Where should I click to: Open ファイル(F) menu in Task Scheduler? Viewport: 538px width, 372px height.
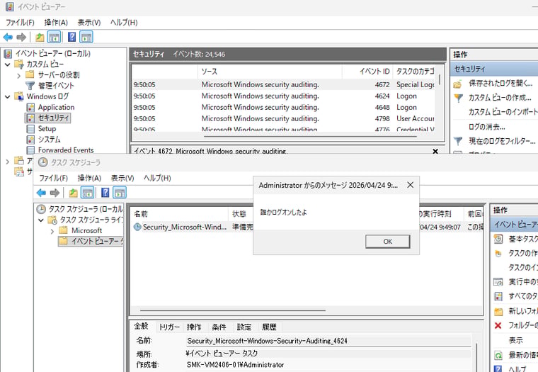point(53,179)
